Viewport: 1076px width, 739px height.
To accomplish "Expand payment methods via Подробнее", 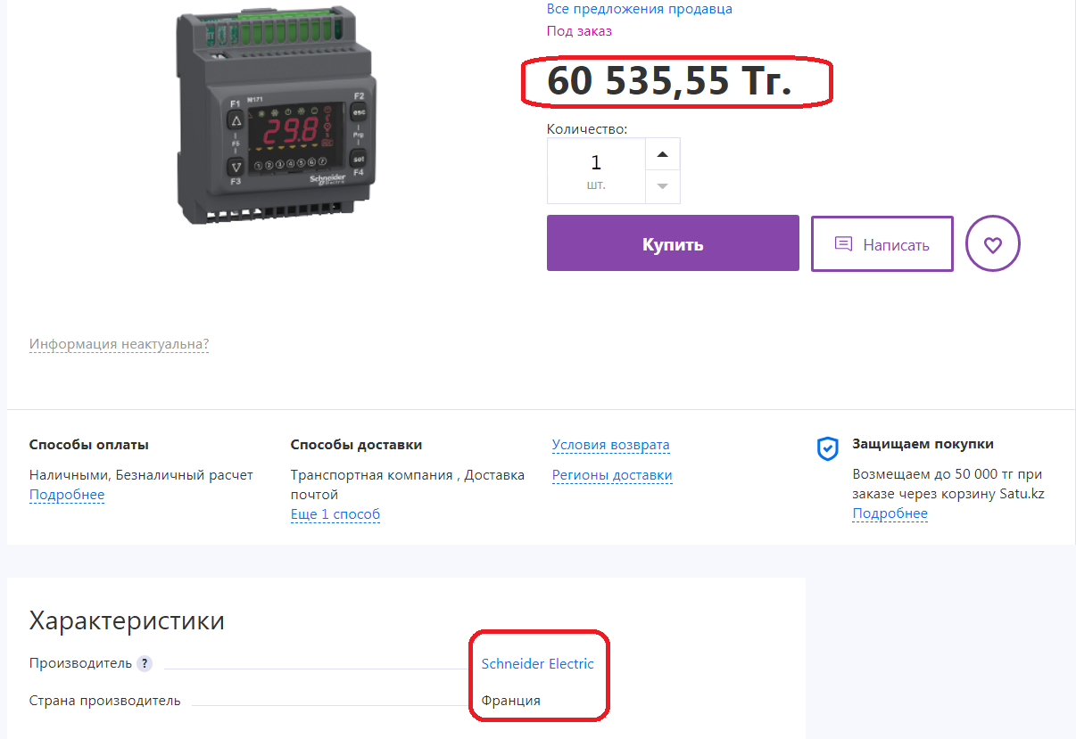I will click(67, 495).
